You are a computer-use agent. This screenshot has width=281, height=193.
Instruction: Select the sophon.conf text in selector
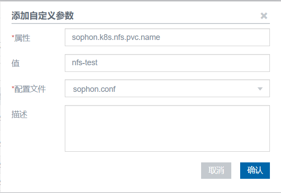94,89
